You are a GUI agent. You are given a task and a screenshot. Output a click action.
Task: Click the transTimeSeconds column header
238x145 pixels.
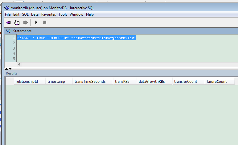93,82
